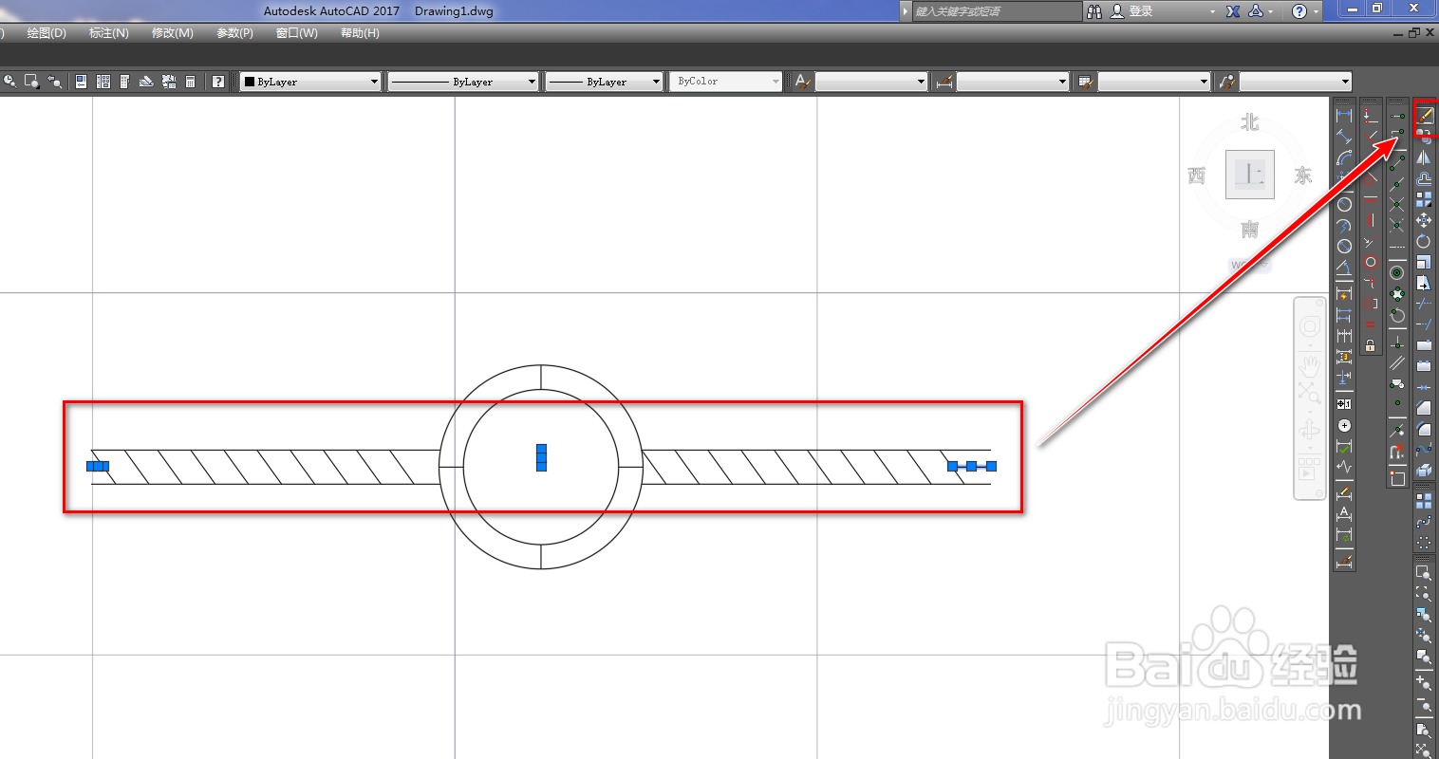1439x759 pixels.
Task: Open the Properties palette icon
Action: [81, 82]
